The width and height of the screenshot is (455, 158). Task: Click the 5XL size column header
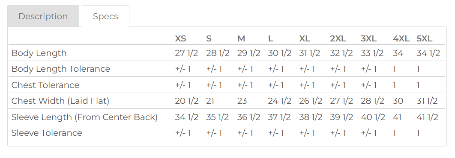coord(425,38)
